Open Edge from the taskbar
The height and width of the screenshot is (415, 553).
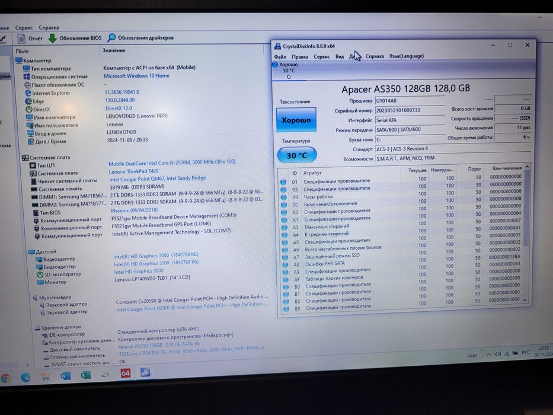25,377
